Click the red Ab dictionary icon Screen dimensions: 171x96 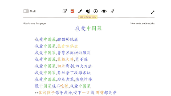[72, 11]
